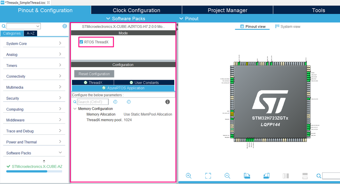Click the peripheral search magnifier icon

click(4, 26)
